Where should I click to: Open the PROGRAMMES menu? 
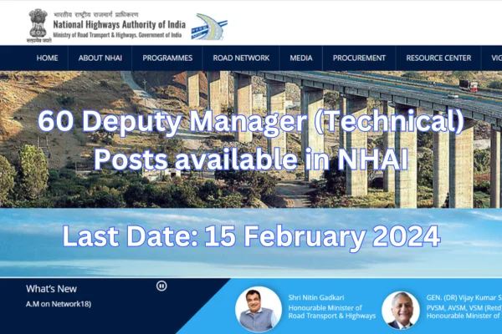pyautogui.click(x=167, y=58)
